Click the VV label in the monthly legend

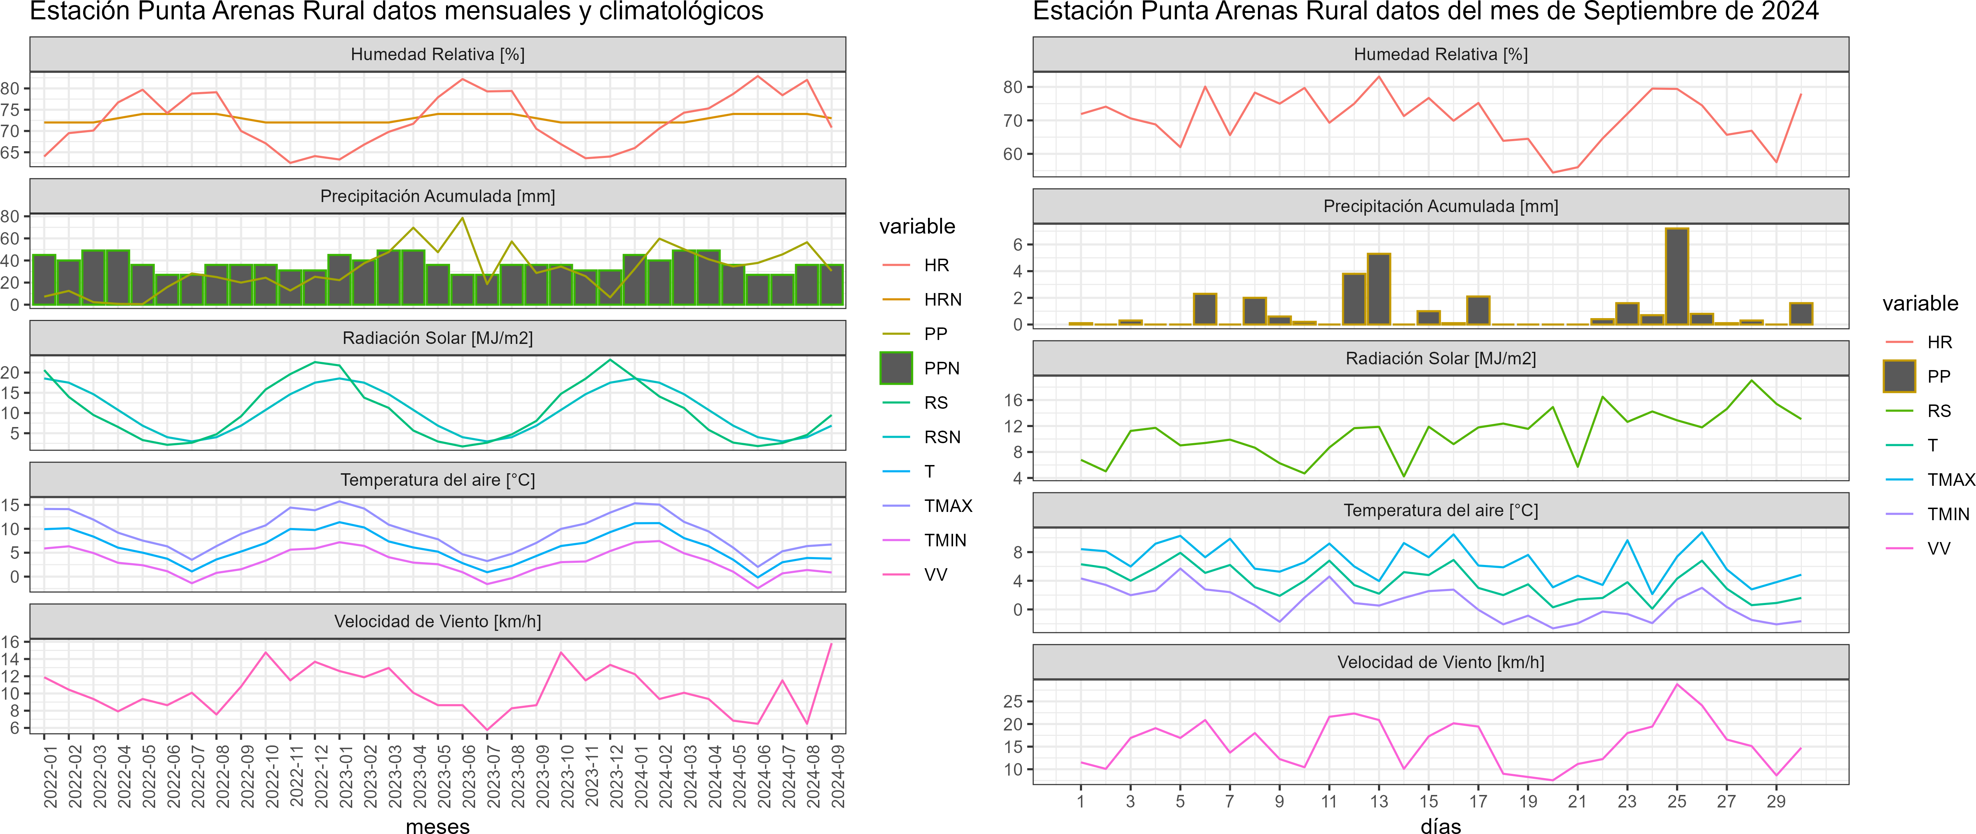point(935,575)
